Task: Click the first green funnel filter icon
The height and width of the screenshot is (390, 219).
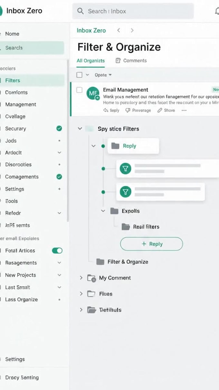Action: coord(126,168)
